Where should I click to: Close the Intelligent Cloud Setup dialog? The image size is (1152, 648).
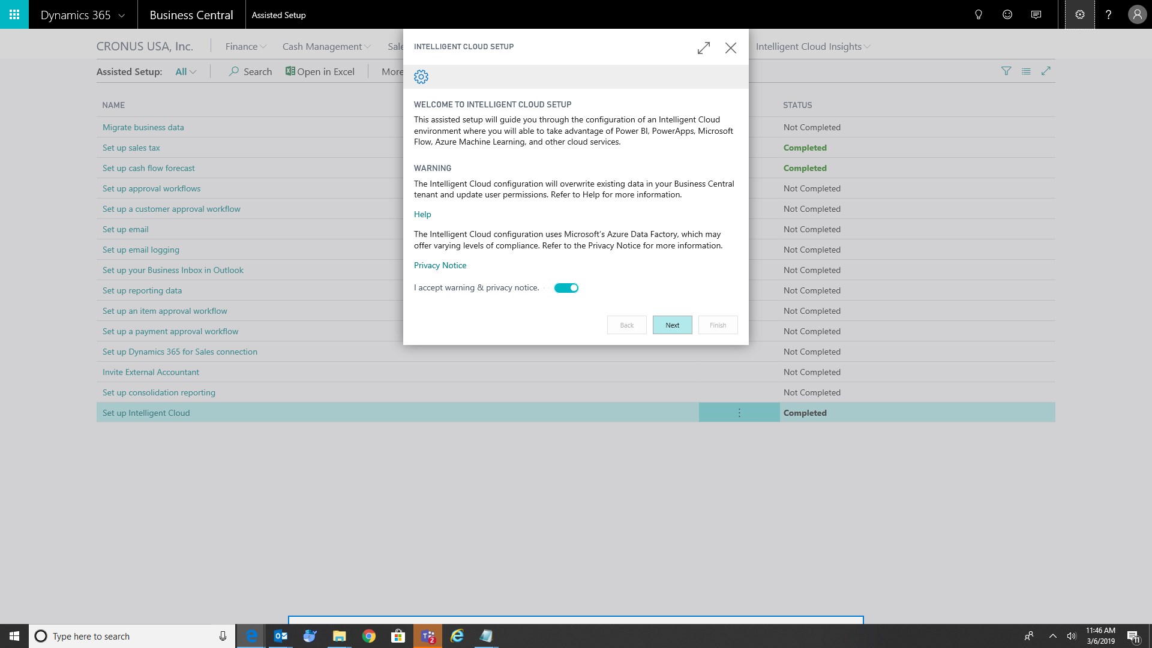tap(730, 48)
